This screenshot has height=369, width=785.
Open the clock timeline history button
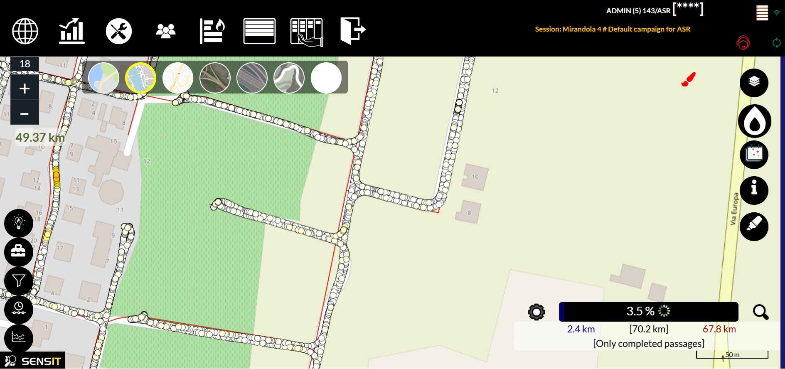pyautogui.click(x=19, y=310)
